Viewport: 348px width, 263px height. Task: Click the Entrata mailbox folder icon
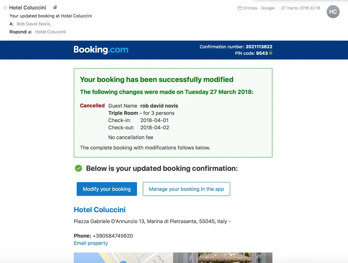[240, 8]
